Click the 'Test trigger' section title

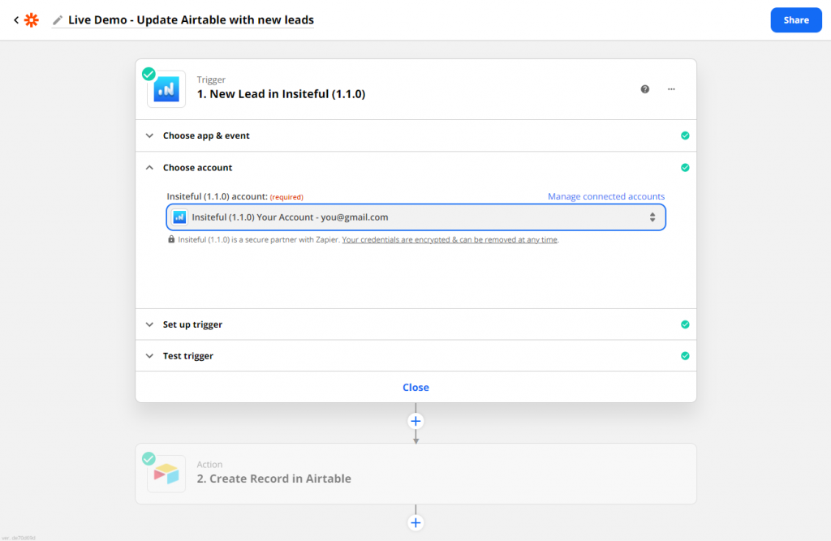click(x=187, y=356)
